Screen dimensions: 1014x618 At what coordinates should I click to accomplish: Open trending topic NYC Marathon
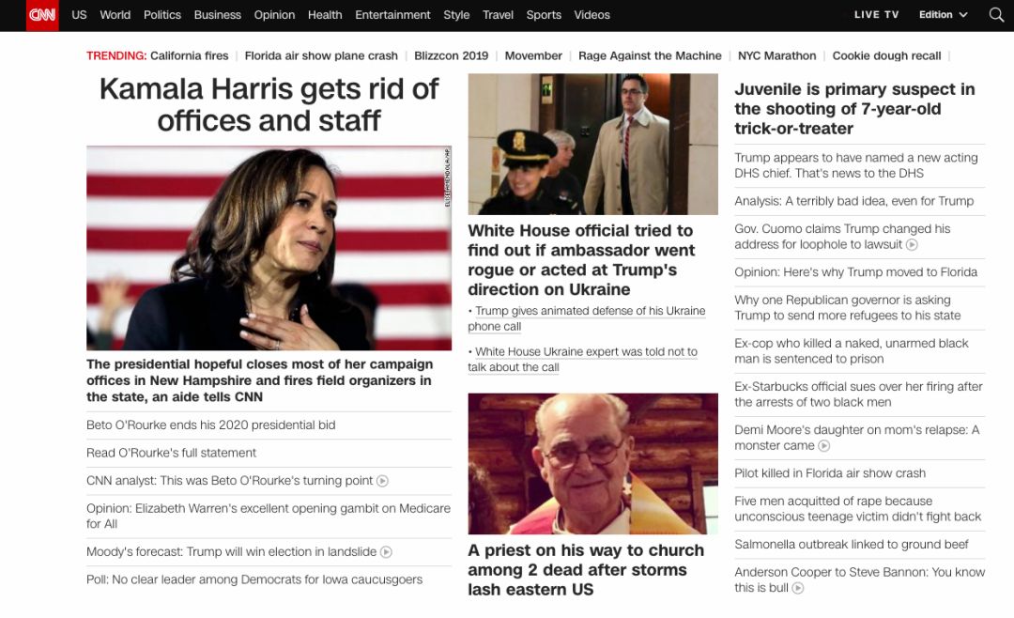click(x=776, y=55)
